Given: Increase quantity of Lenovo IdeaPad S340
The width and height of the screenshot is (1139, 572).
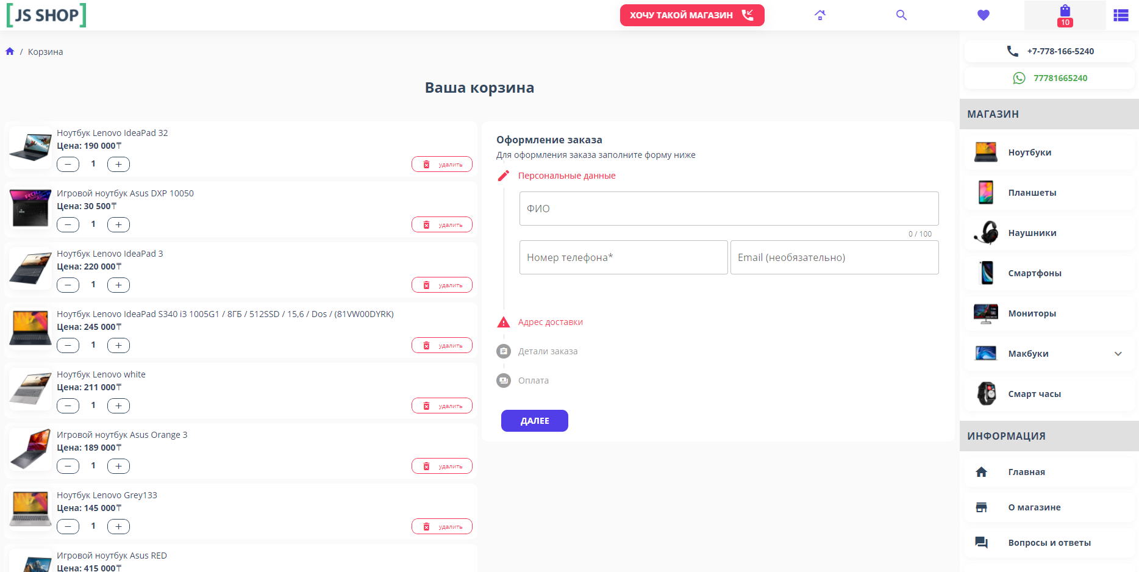Looking at the screenshot, I should (x=118, y=345).
